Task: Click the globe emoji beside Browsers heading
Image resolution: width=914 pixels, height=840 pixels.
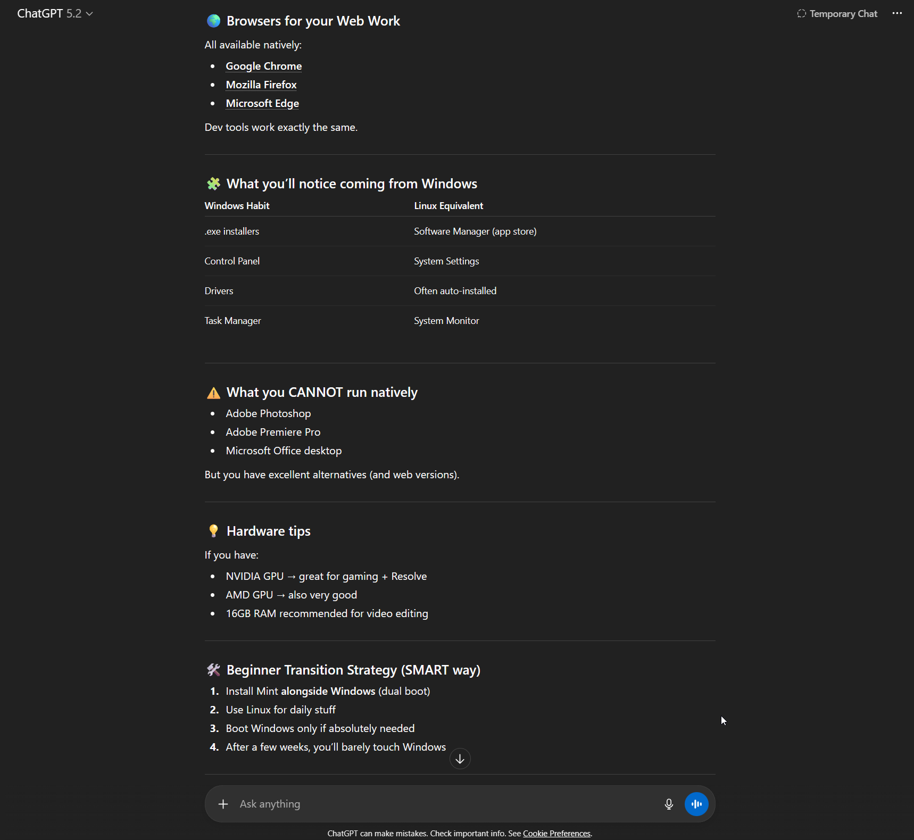Action: click(214, 21)
